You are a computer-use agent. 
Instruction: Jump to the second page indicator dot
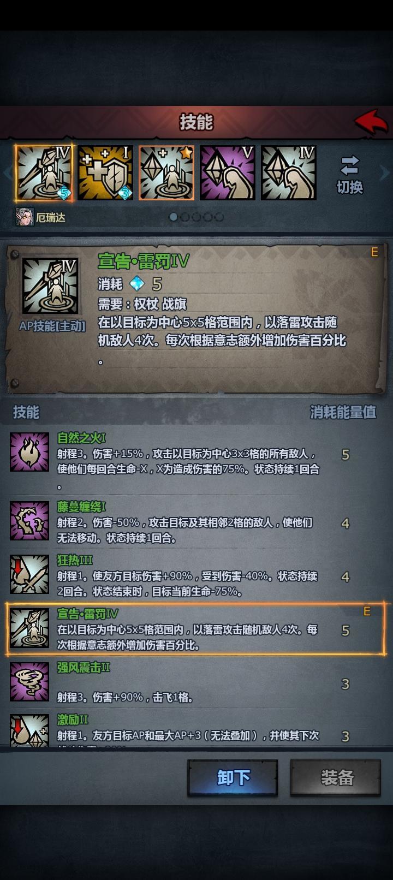185,217
